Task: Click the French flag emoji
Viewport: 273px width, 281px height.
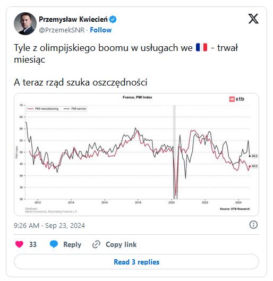Action: tap(201, 48)
